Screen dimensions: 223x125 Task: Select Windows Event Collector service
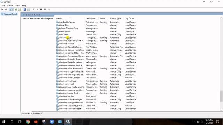pyautogui.click(x=96, y=78)
